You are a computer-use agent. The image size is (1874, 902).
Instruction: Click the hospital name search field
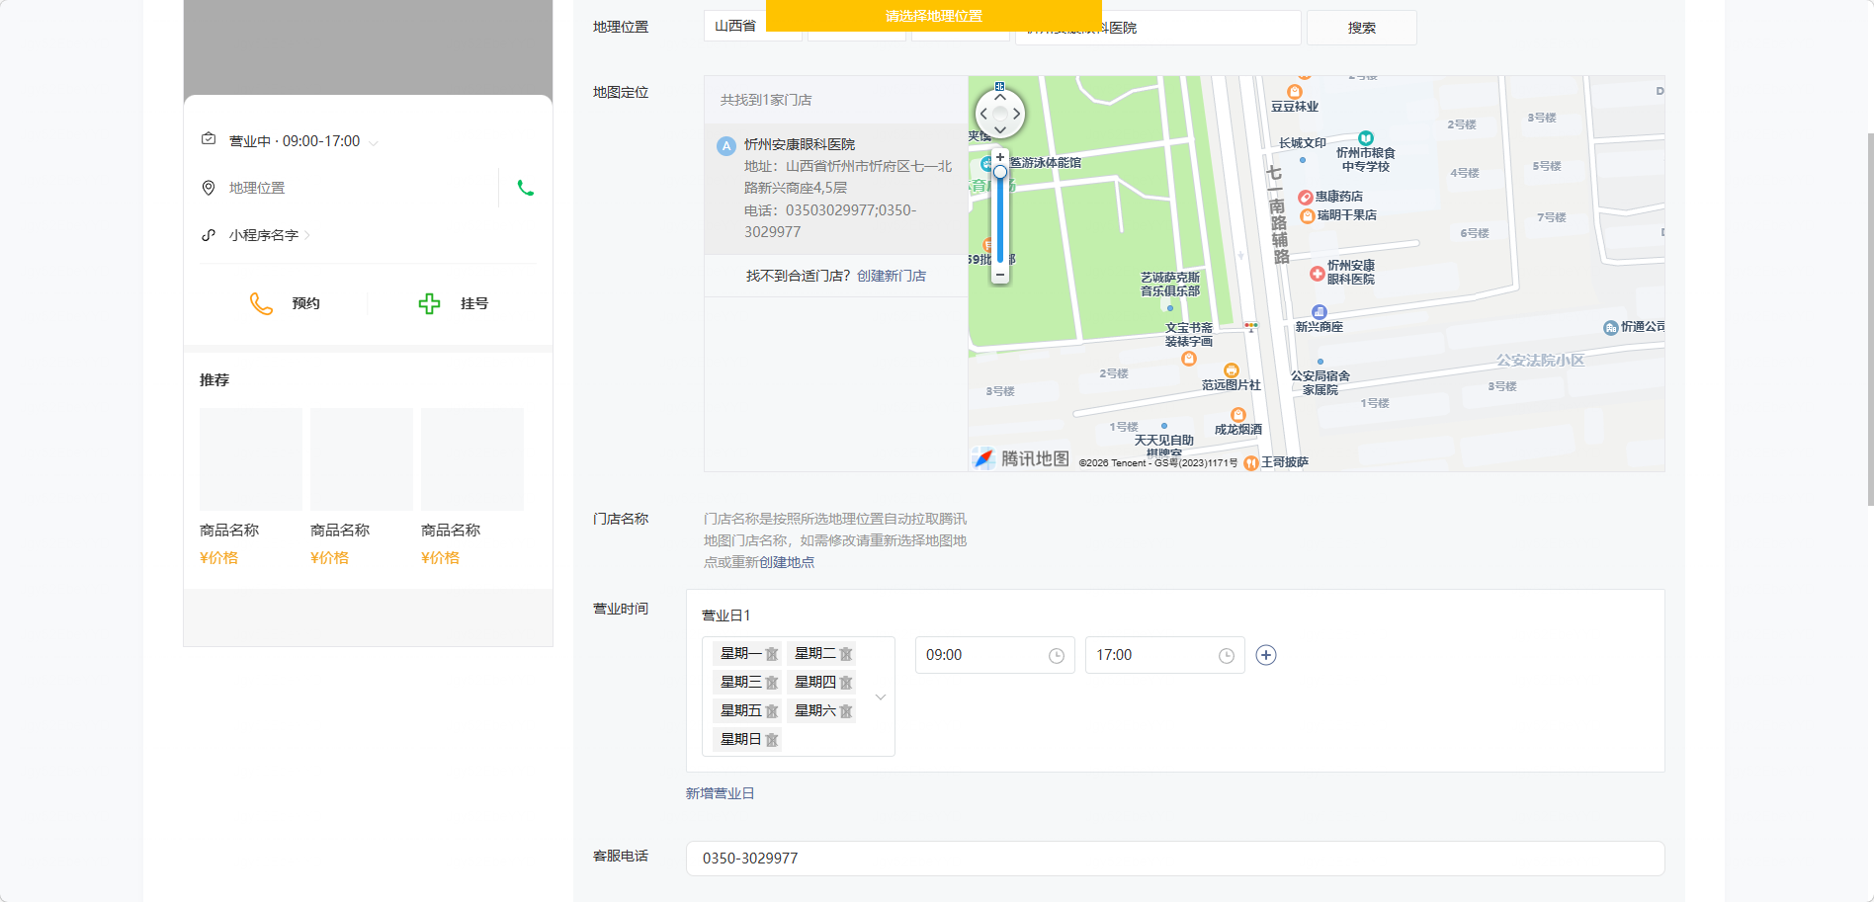[1157, 28]
